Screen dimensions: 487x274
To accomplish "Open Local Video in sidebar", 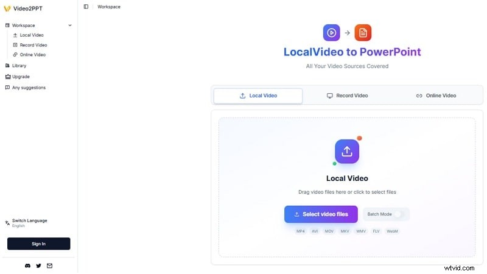I will pos(28,35).
